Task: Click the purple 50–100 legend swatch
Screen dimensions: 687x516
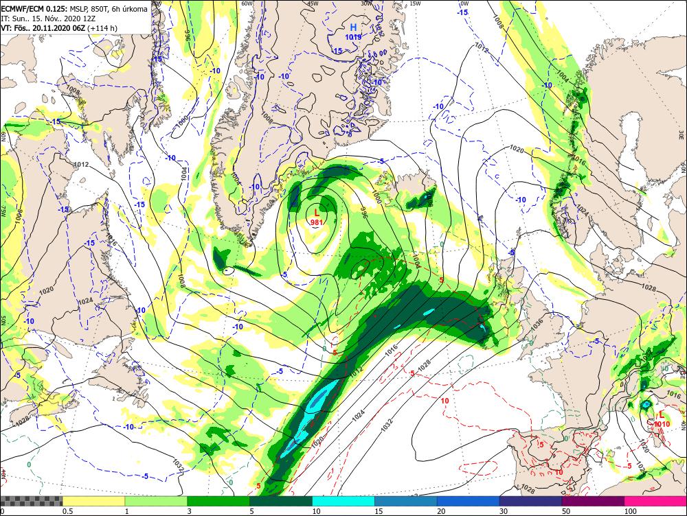Action: (x=593, y=501)
